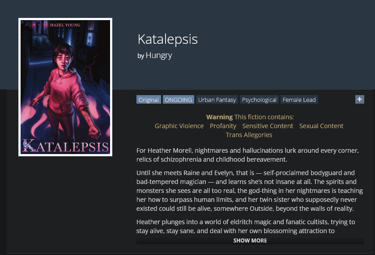Open the Katalepsis cover image

pyautogui.click(x=65, y=87)
